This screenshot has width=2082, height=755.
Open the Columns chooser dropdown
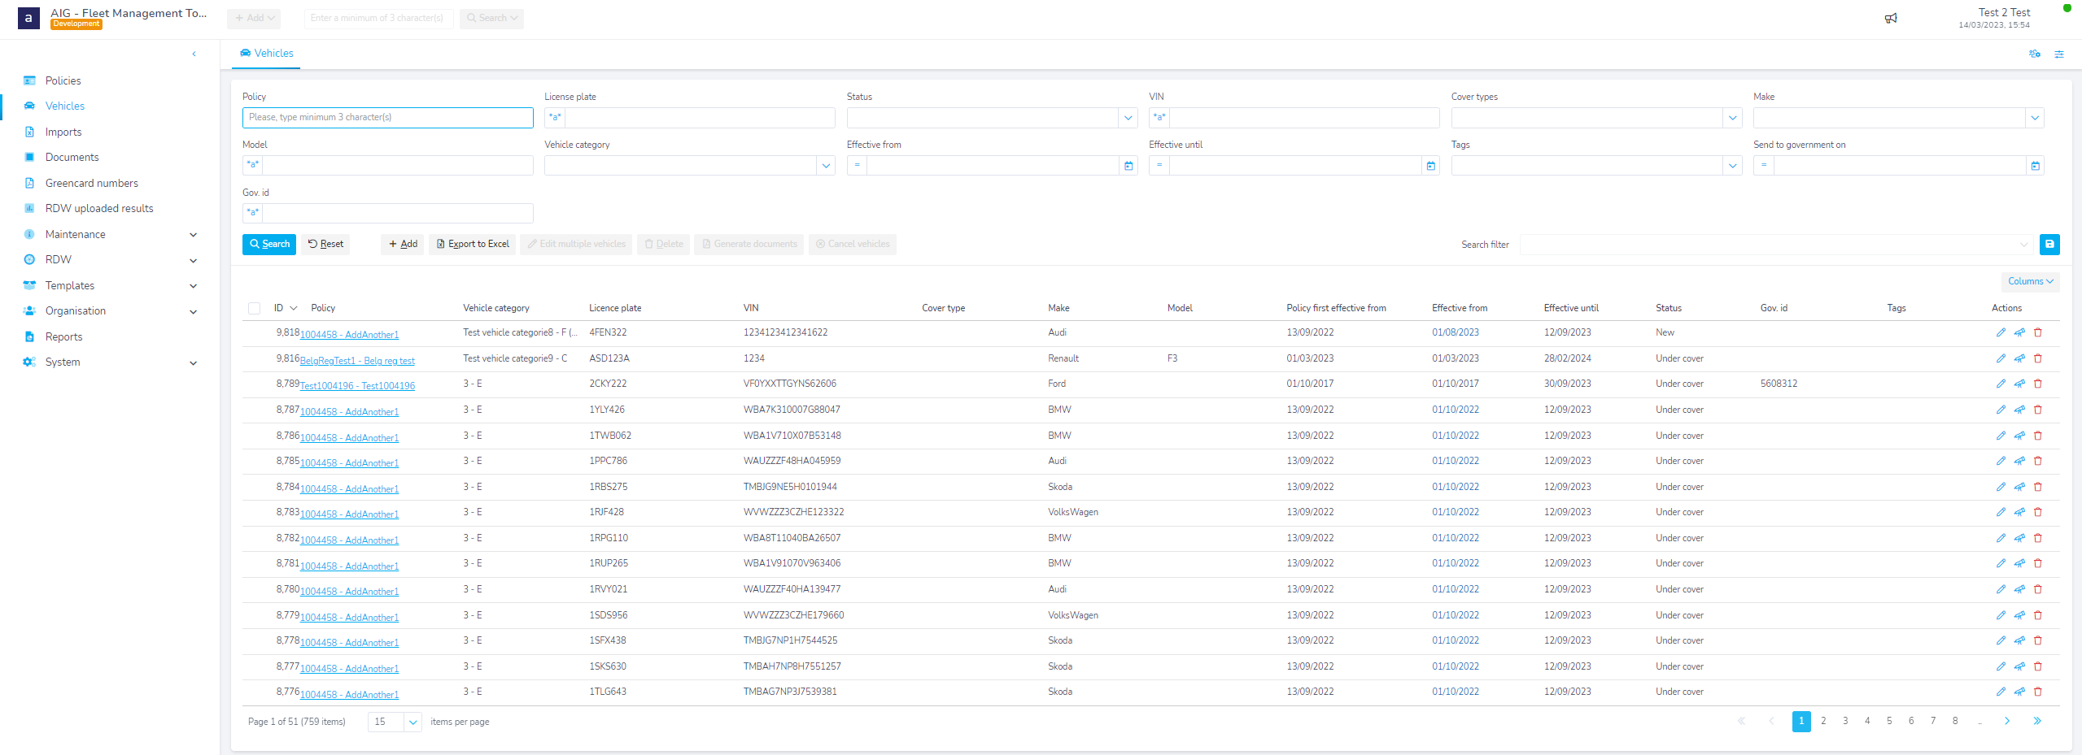(x=2030, y=281)
